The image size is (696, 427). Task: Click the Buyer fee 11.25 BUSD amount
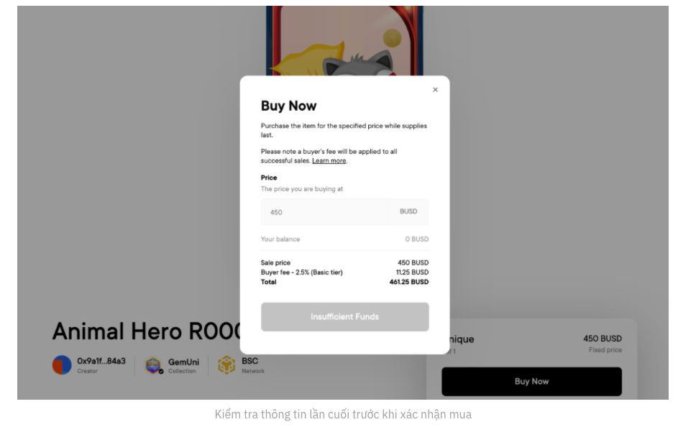[412, 272]
